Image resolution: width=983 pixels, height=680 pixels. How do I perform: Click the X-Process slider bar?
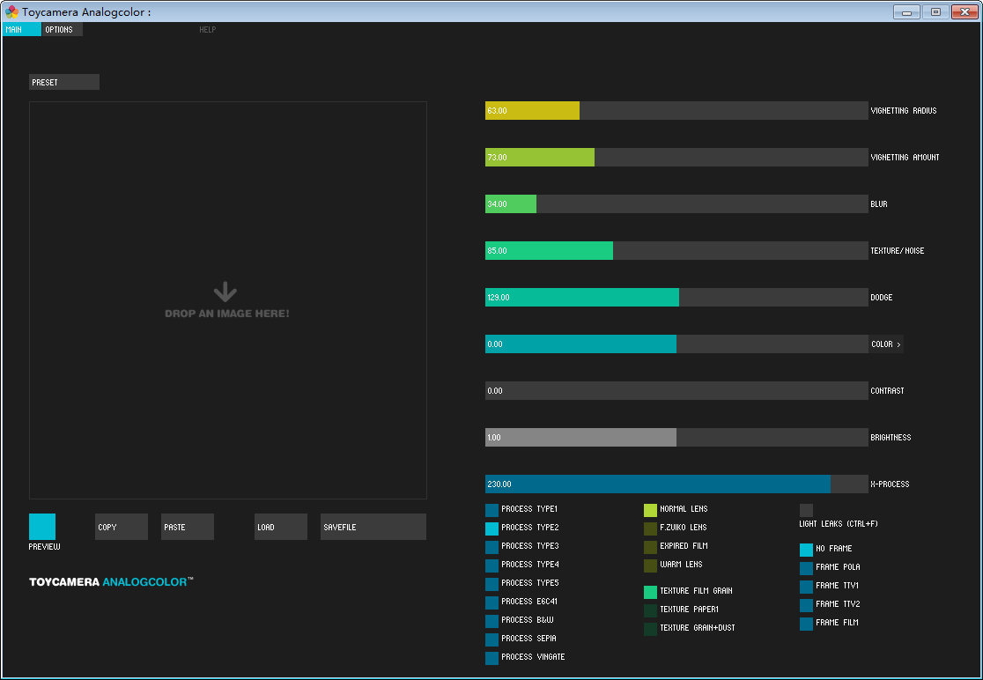(676, 484)
